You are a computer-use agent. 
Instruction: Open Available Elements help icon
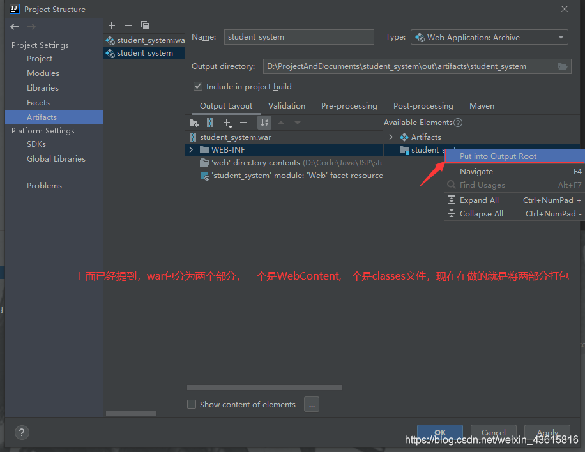[x=458, y=123]
